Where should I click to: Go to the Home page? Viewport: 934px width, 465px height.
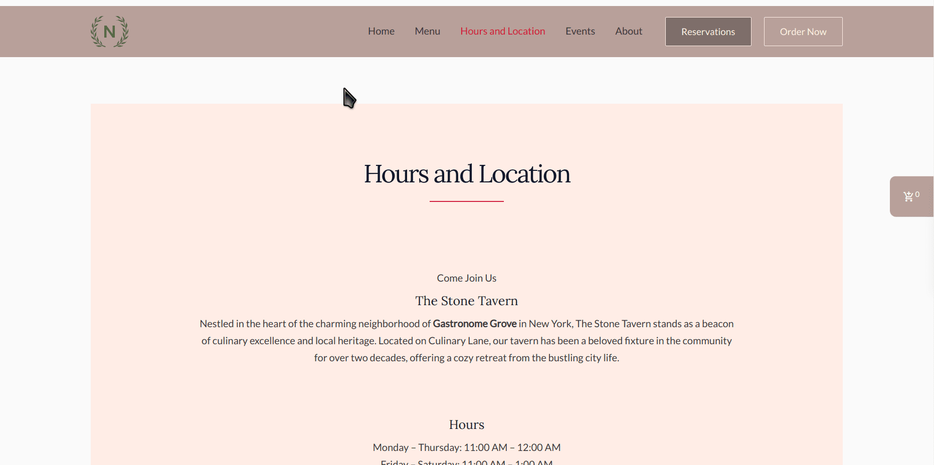[x=381, y=31]
